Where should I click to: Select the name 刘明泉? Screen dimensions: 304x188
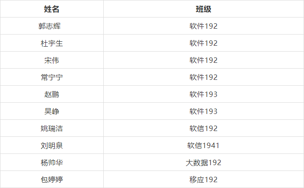coord(52,145)
